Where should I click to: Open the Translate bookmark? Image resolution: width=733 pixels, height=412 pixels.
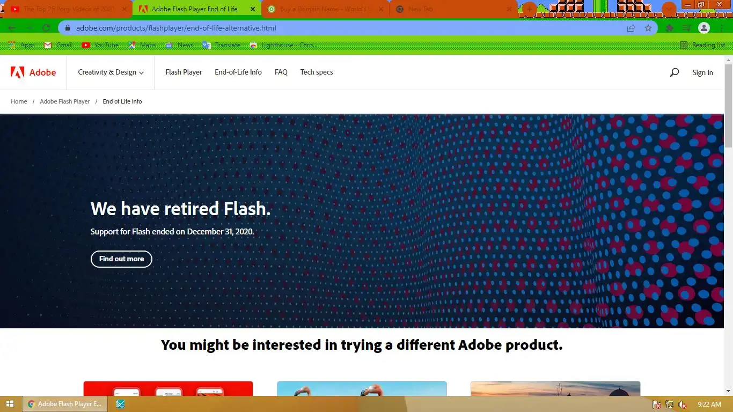[222, 45]
